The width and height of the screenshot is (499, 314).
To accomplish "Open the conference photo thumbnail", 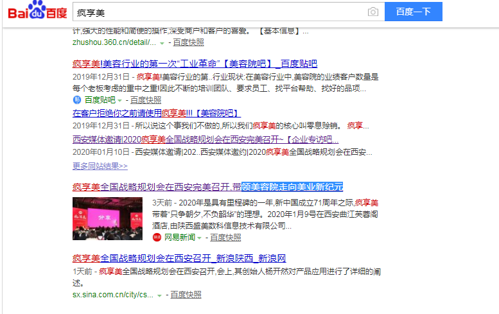I will 107,219.
